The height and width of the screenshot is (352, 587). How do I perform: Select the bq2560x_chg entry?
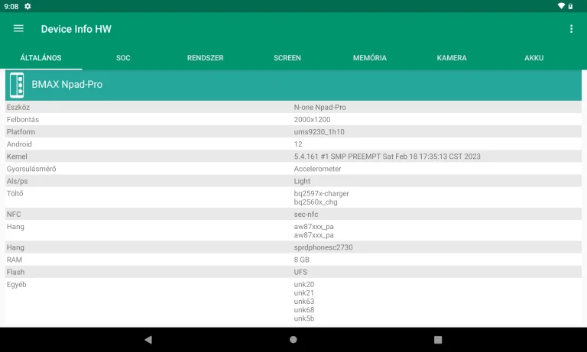coord(316,202)
